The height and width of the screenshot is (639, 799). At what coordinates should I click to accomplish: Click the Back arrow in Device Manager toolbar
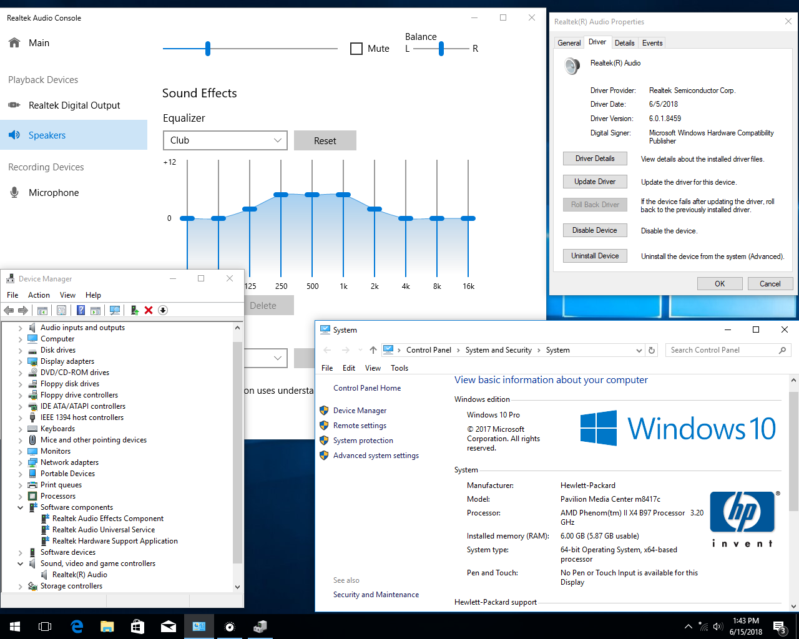click(x=9, y=310)
